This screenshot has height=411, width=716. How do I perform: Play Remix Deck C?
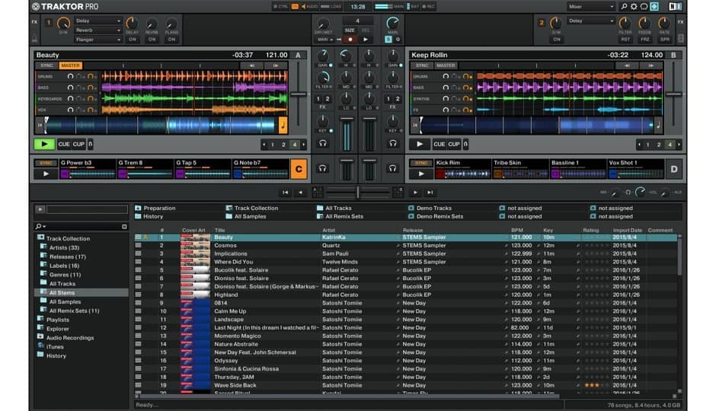(46, 174)
